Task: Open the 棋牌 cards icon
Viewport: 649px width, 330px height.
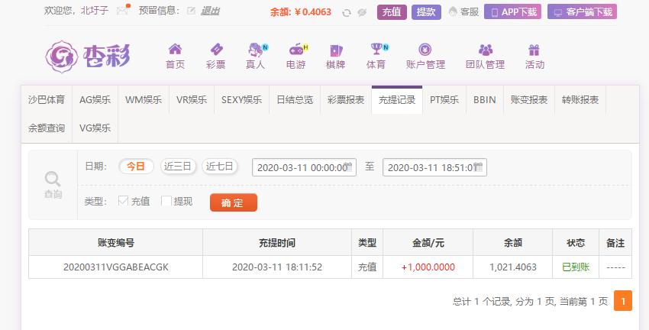Action: click(336, 50)
